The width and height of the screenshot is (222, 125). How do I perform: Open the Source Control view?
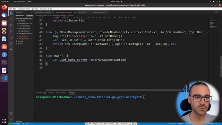click(x=11, y=25)
